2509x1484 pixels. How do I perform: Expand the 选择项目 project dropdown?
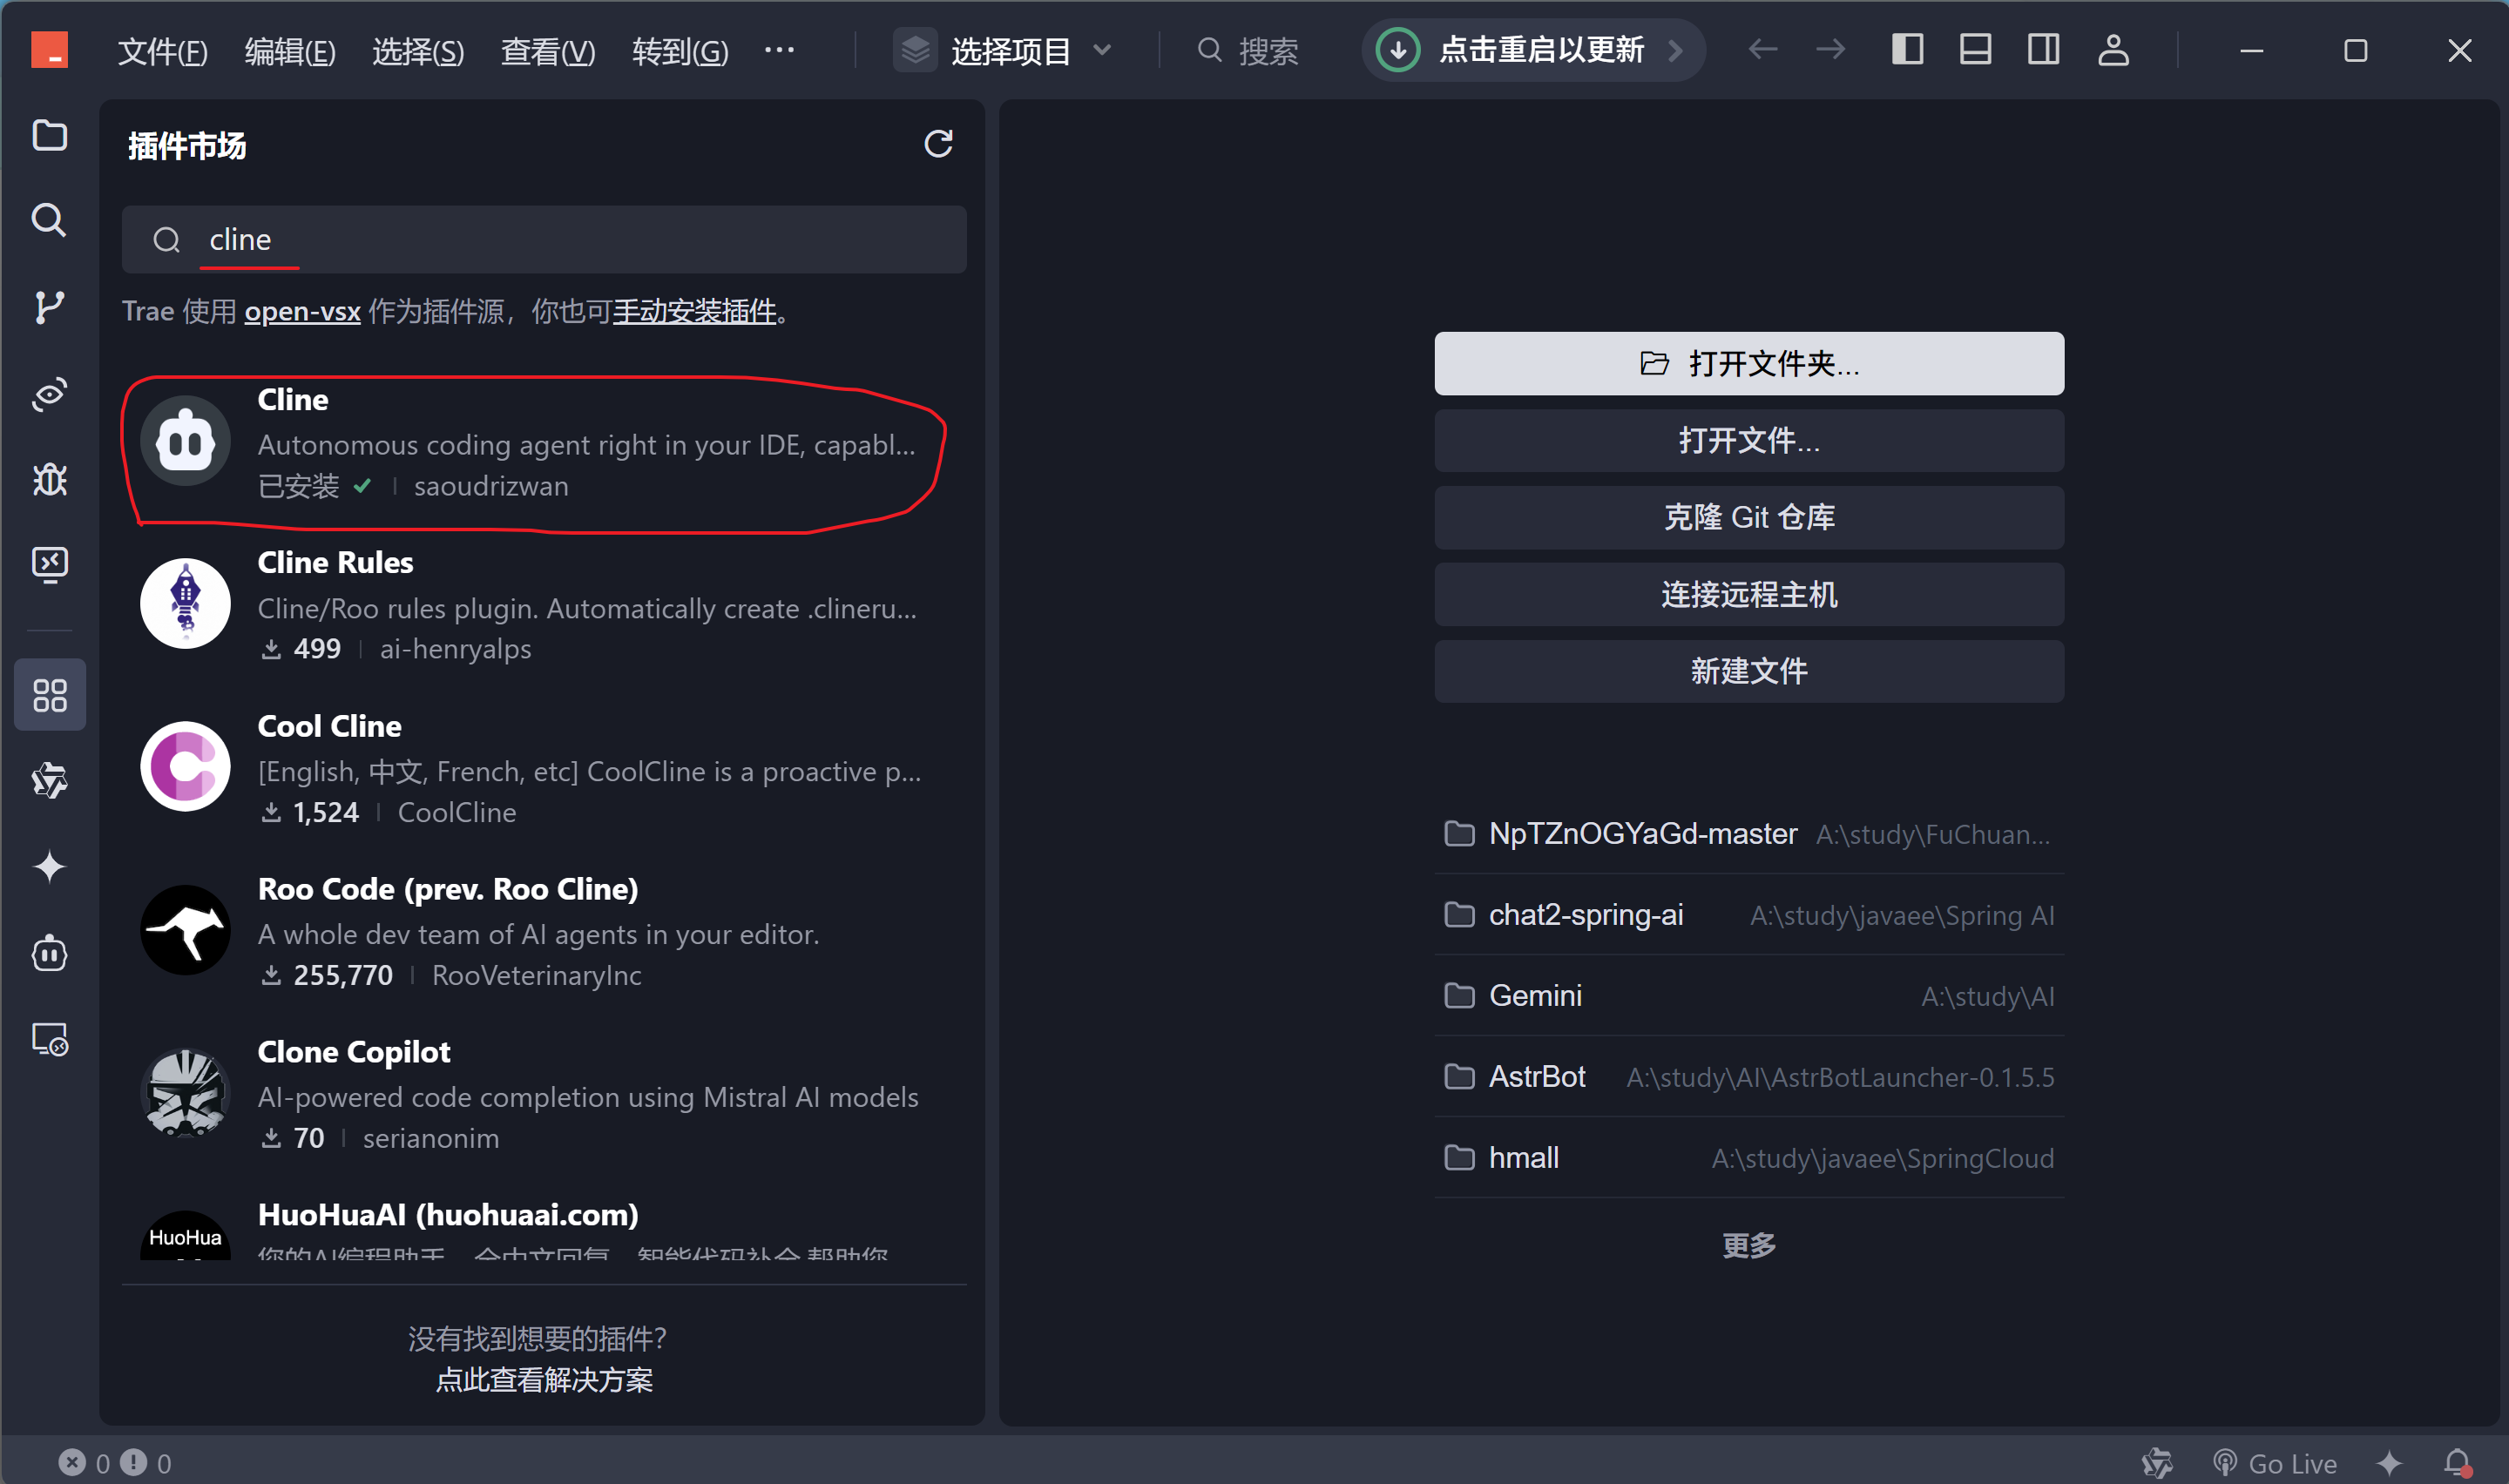[x=1010, y=50]
